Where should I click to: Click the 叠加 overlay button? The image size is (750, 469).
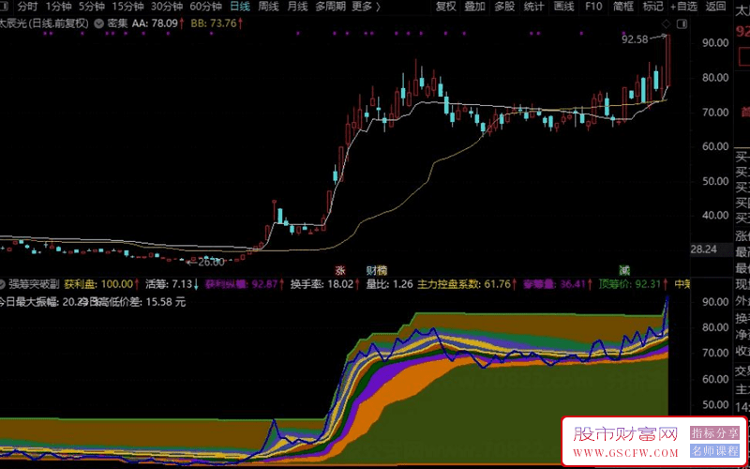coord(475,7)
